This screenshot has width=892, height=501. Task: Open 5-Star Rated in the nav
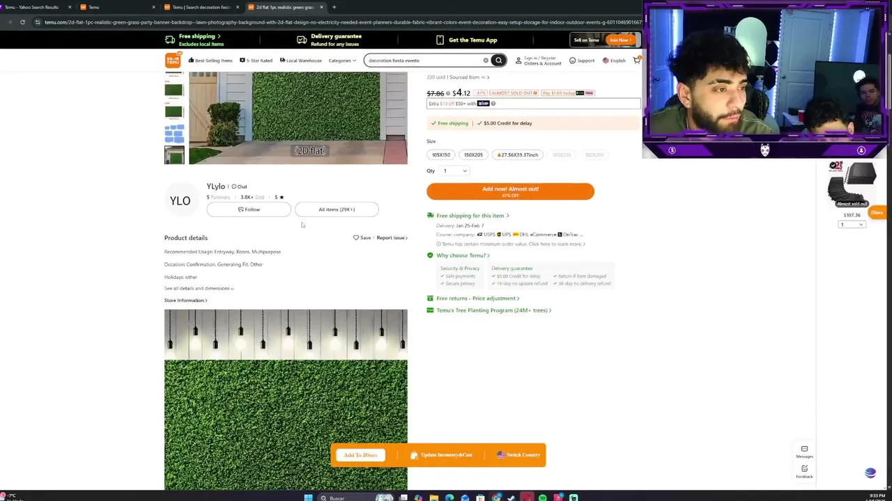coord(256,61)
